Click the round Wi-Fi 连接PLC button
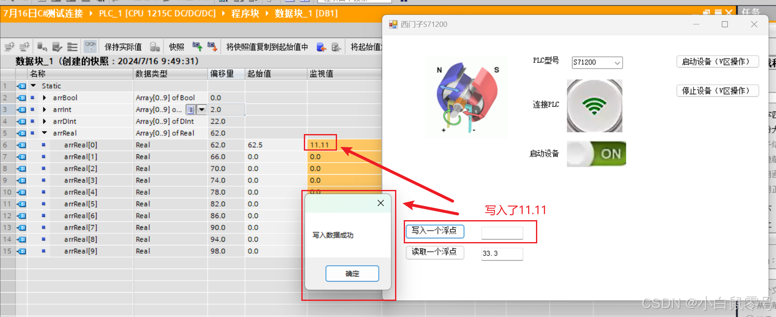 point(594,106)
